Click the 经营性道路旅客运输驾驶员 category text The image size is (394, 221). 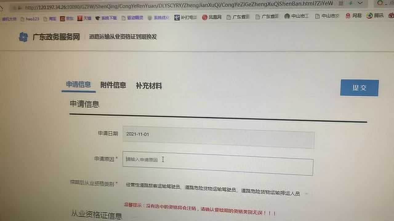(x=153, y=186)
